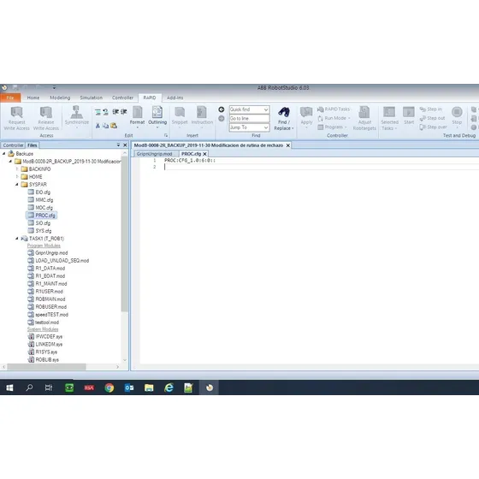Open File Explorer from the taskbar
This screenshot has height=479, width=479.
pos(149,387)
